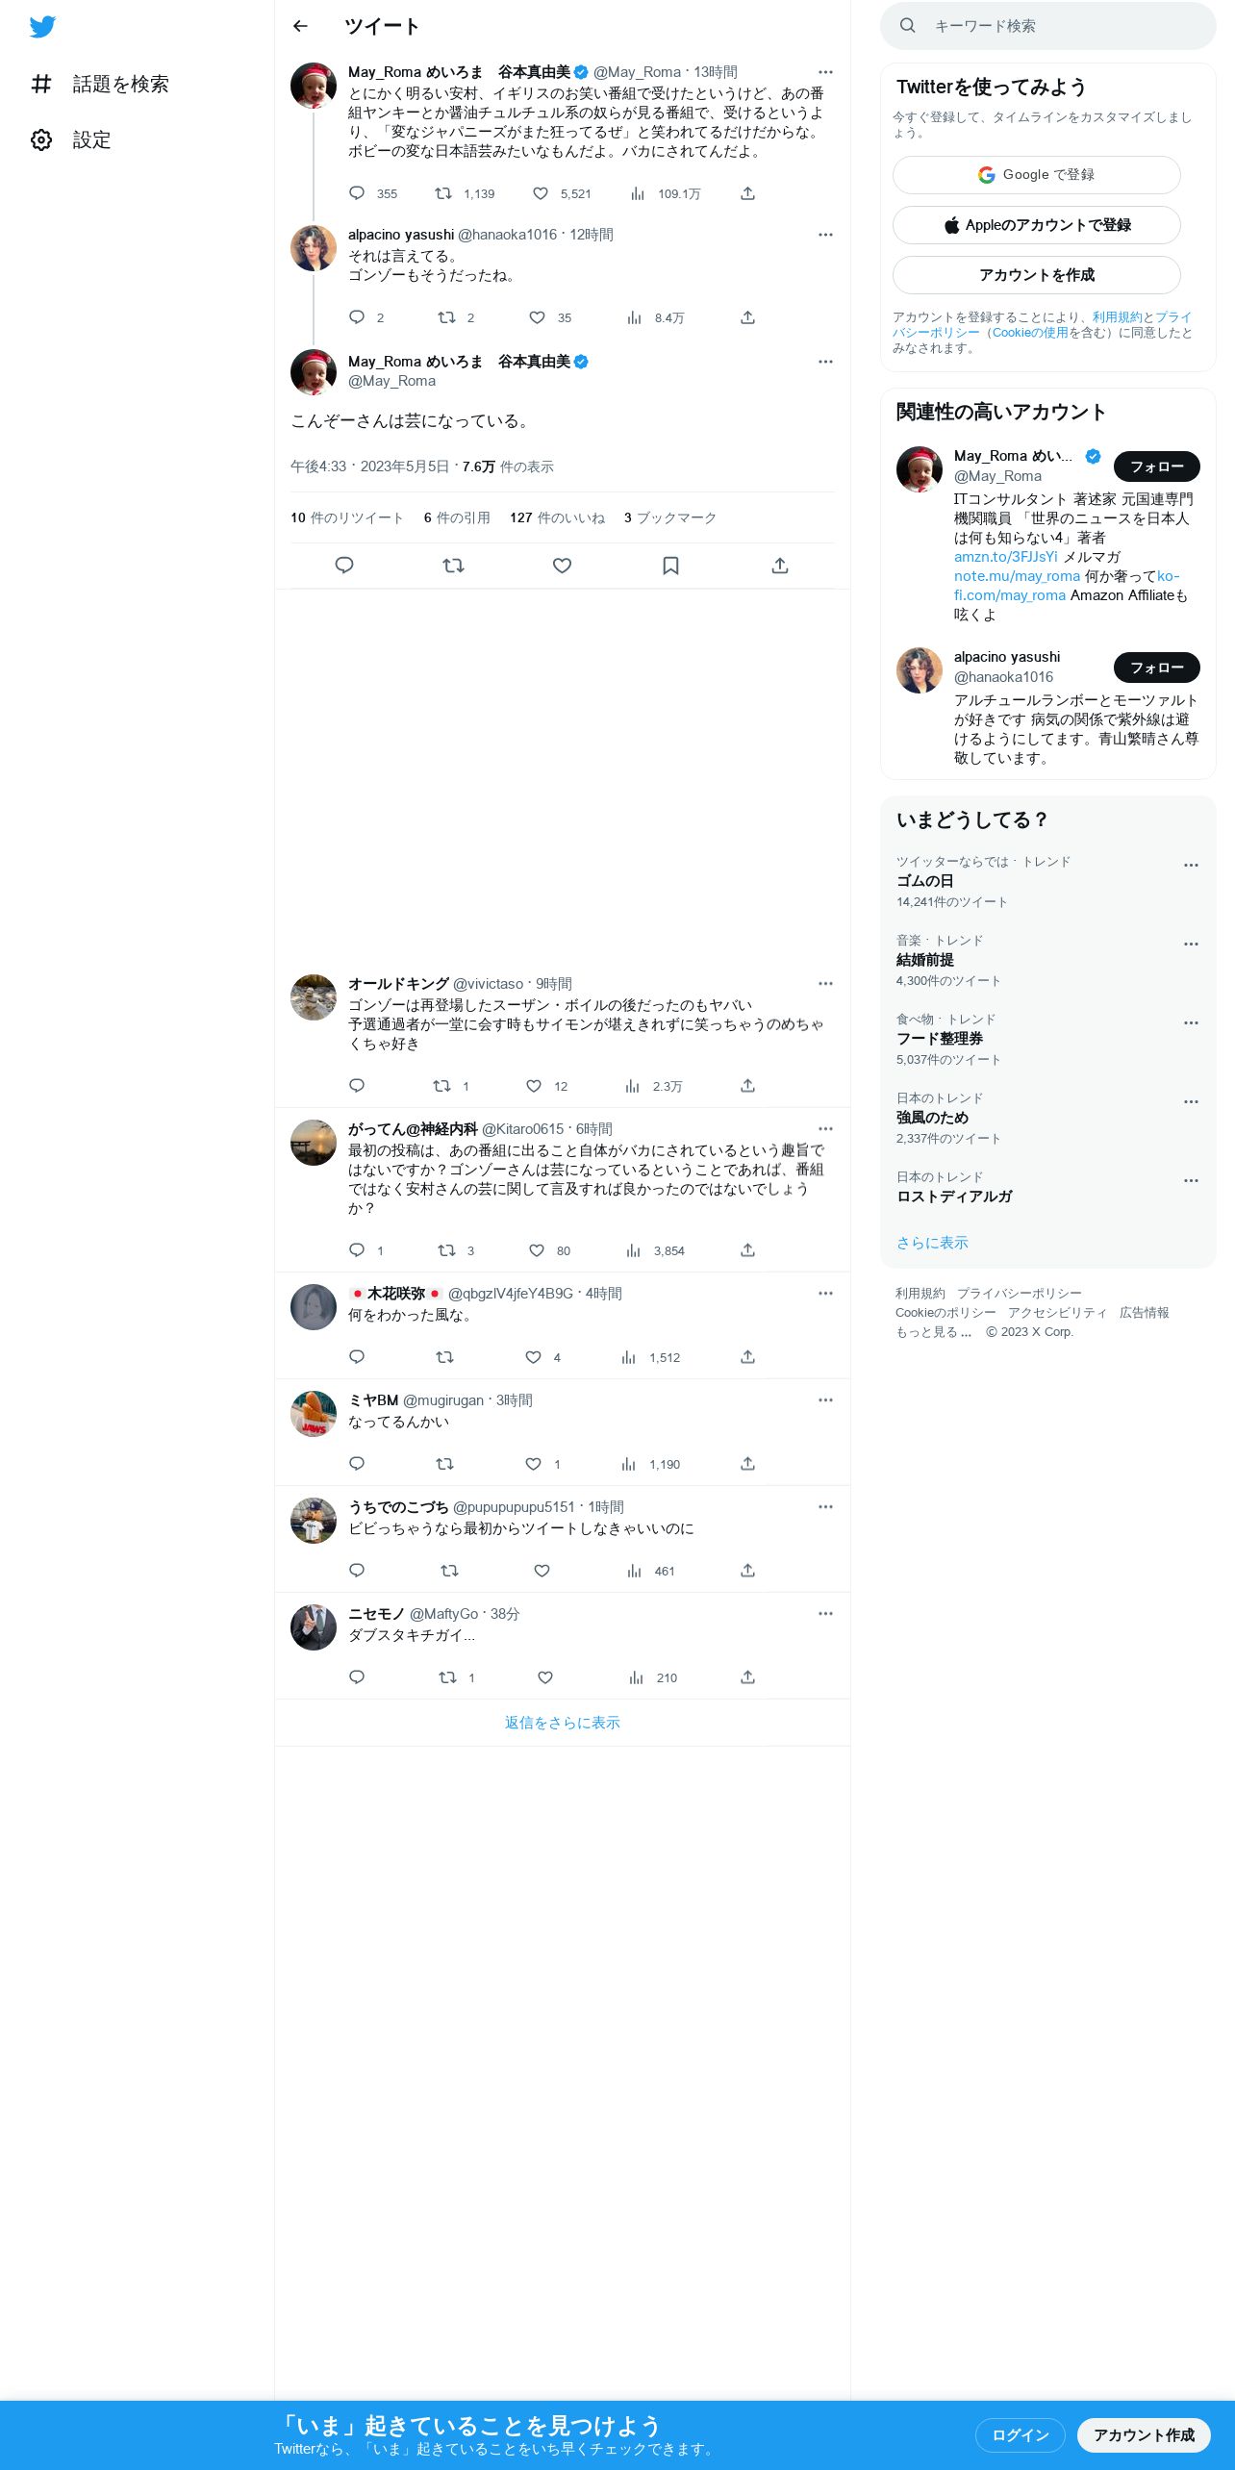
Task: Share the main tweet using the upload icon
Action: [780, 566]
